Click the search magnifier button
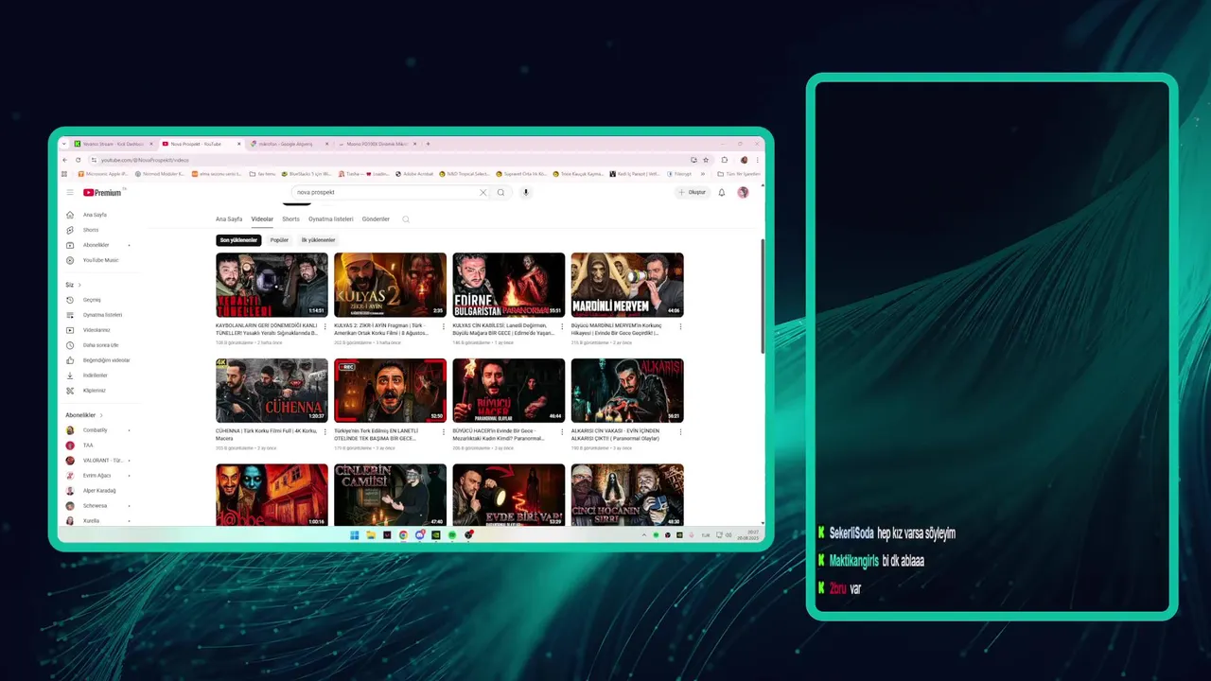 click(x=500, y=192)
